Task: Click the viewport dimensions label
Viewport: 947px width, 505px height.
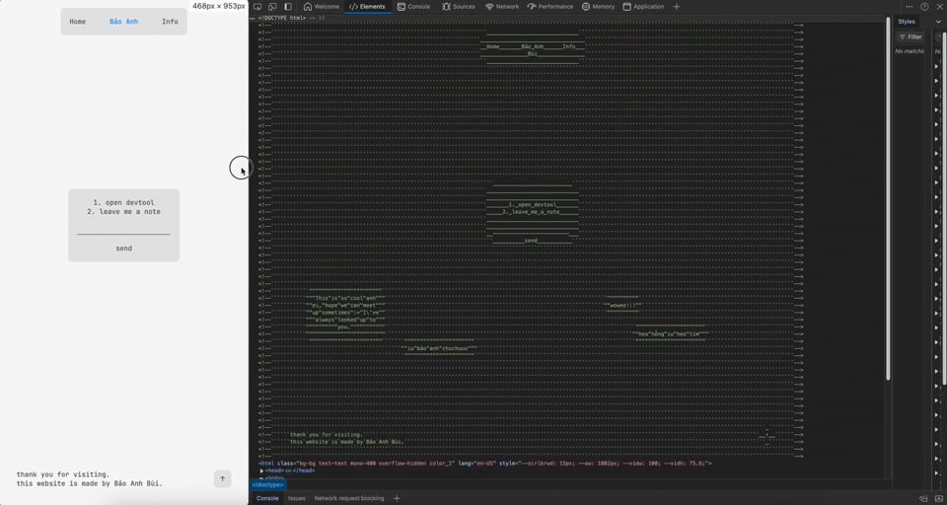Action: tap(219, 6)
